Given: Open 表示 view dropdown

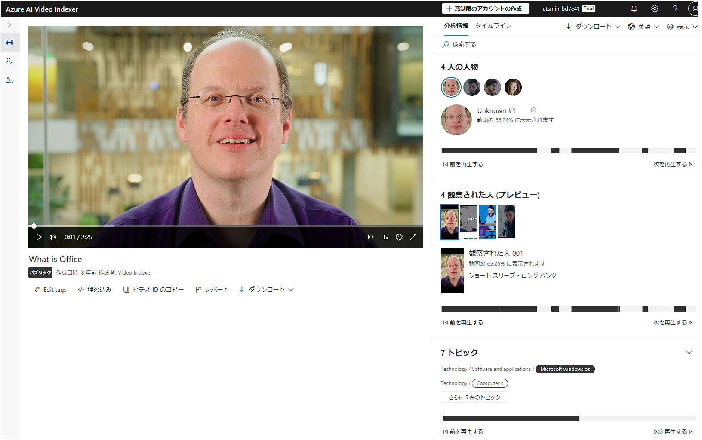Looking at the screenshot, I should [682, 27].
